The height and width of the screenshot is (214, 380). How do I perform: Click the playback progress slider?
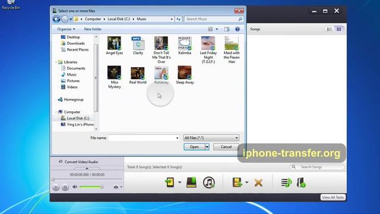pyautogui.click(x=87, y=180)
